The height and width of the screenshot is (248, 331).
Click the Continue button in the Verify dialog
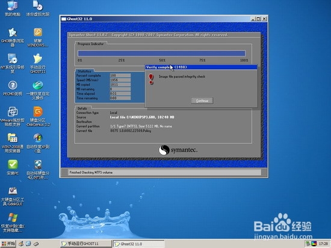point(202,101)
